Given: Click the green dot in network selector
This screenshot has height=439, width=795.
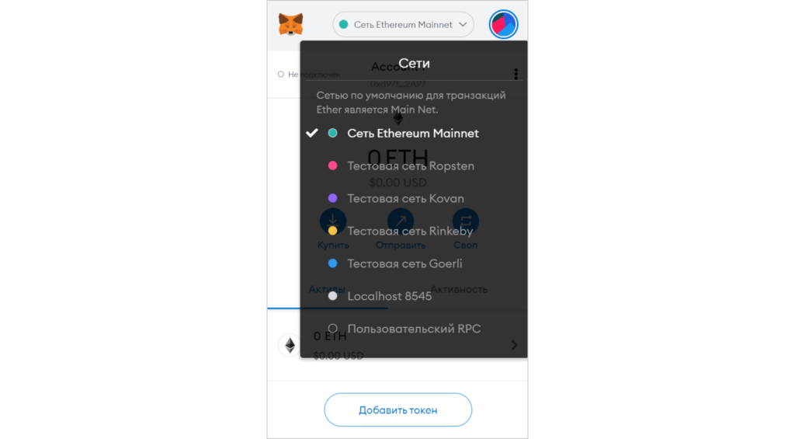Looking at the screenshot, I should click(343, 24).
